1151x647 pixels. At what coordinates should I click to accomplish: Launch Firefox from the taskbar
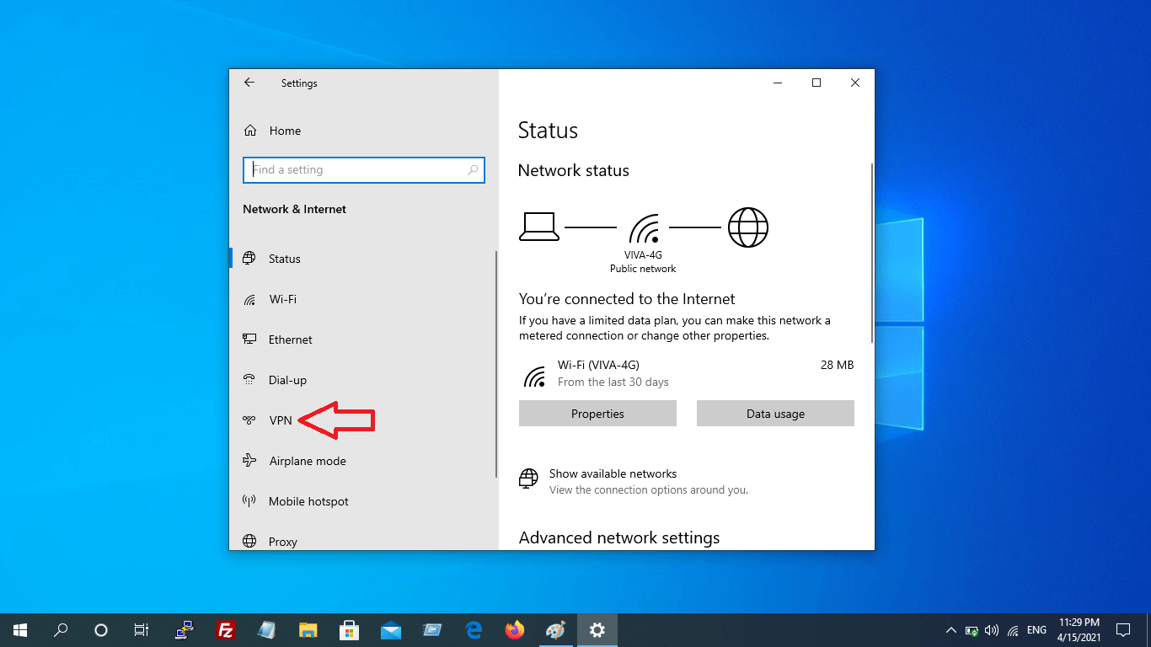tap(514, 630)
